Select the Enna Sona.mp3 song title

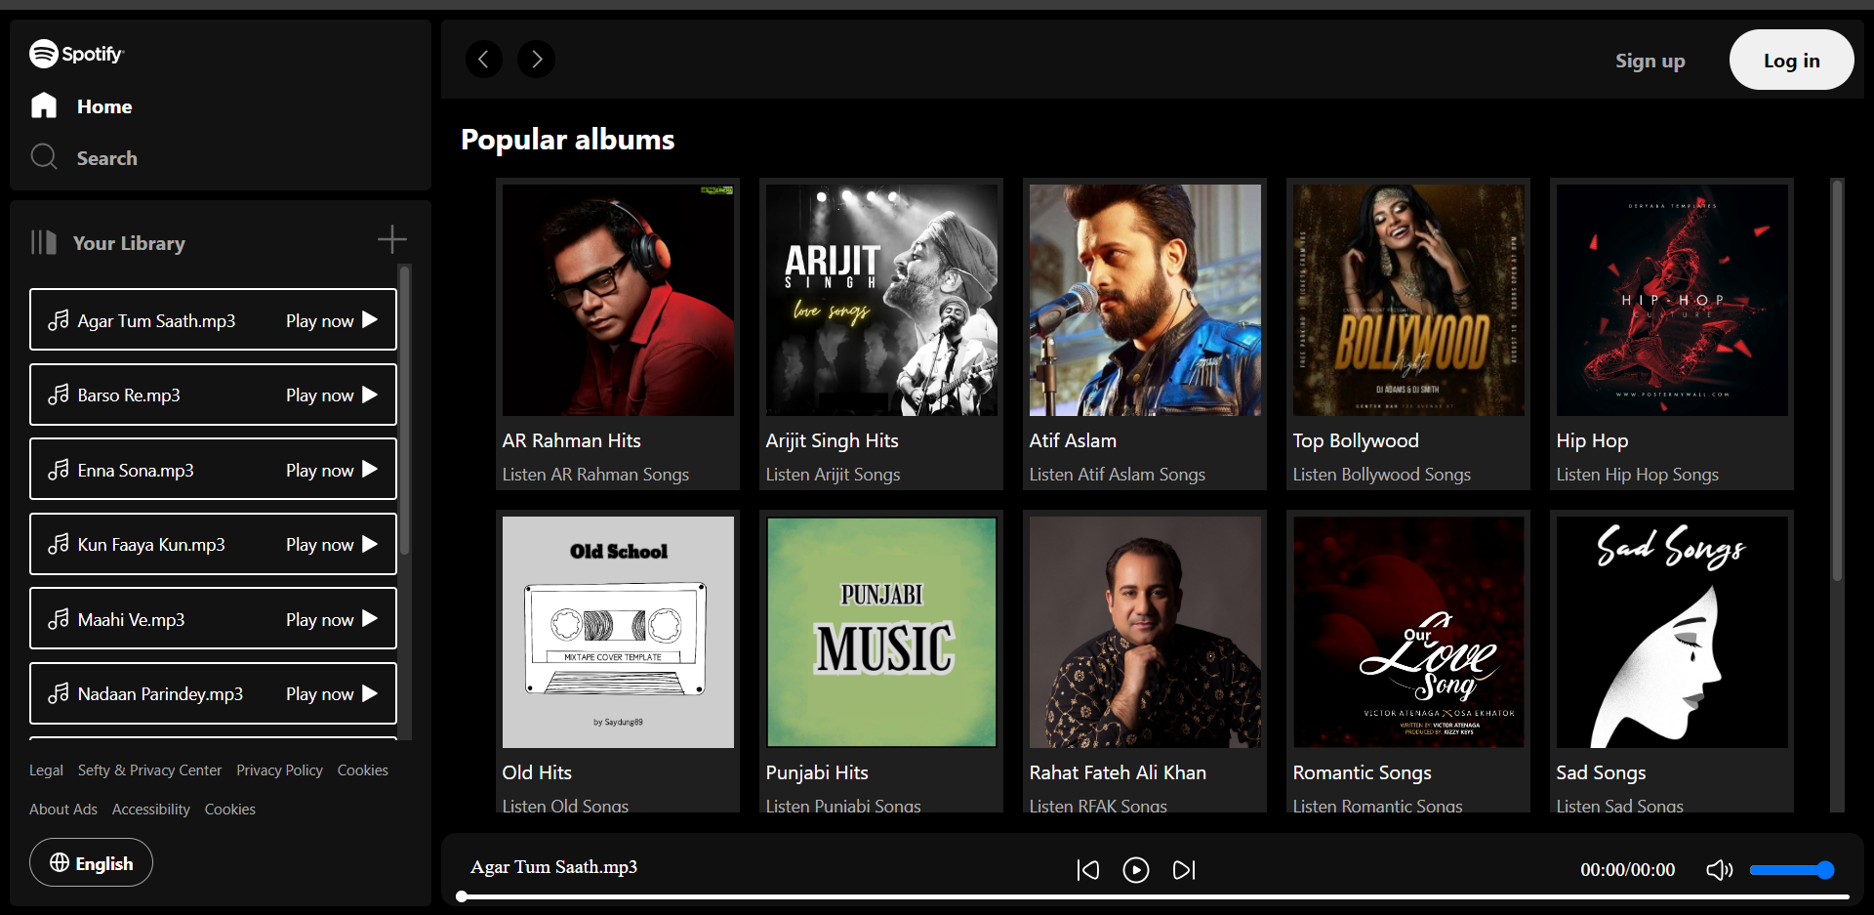point(136,471)
